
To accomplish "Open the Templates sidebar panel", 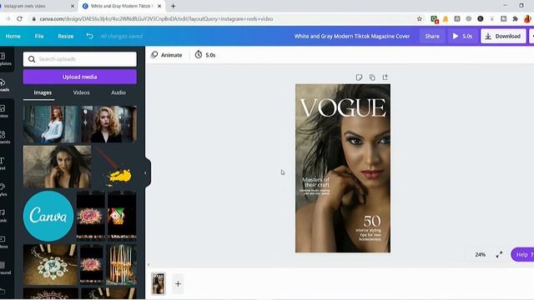I will (x=6, y=59).
